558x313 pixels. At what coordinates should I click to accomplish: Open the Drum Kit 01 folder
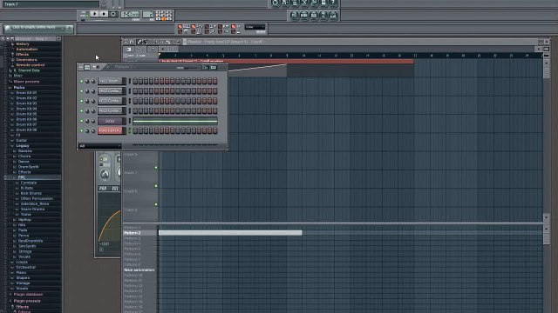pyautogui.click(x=26, y=93)
